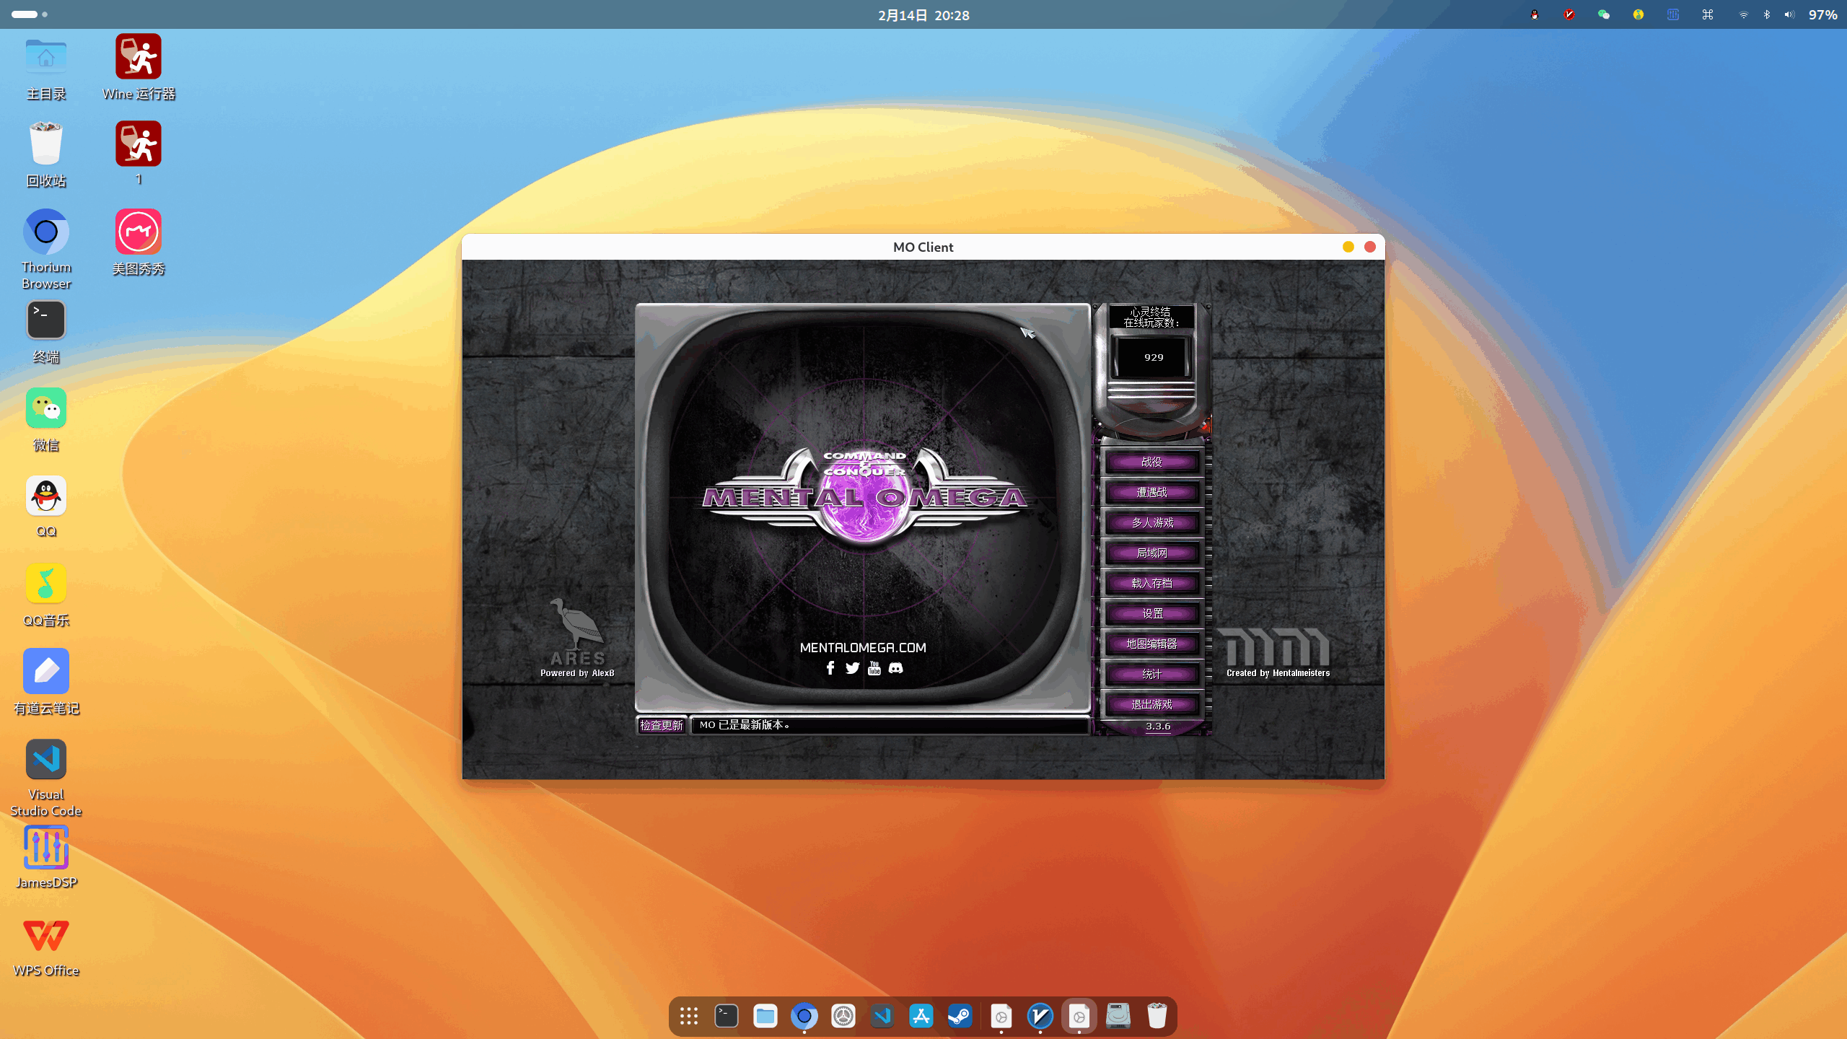Open the disk drive icon in dock

point(1118,1016)
